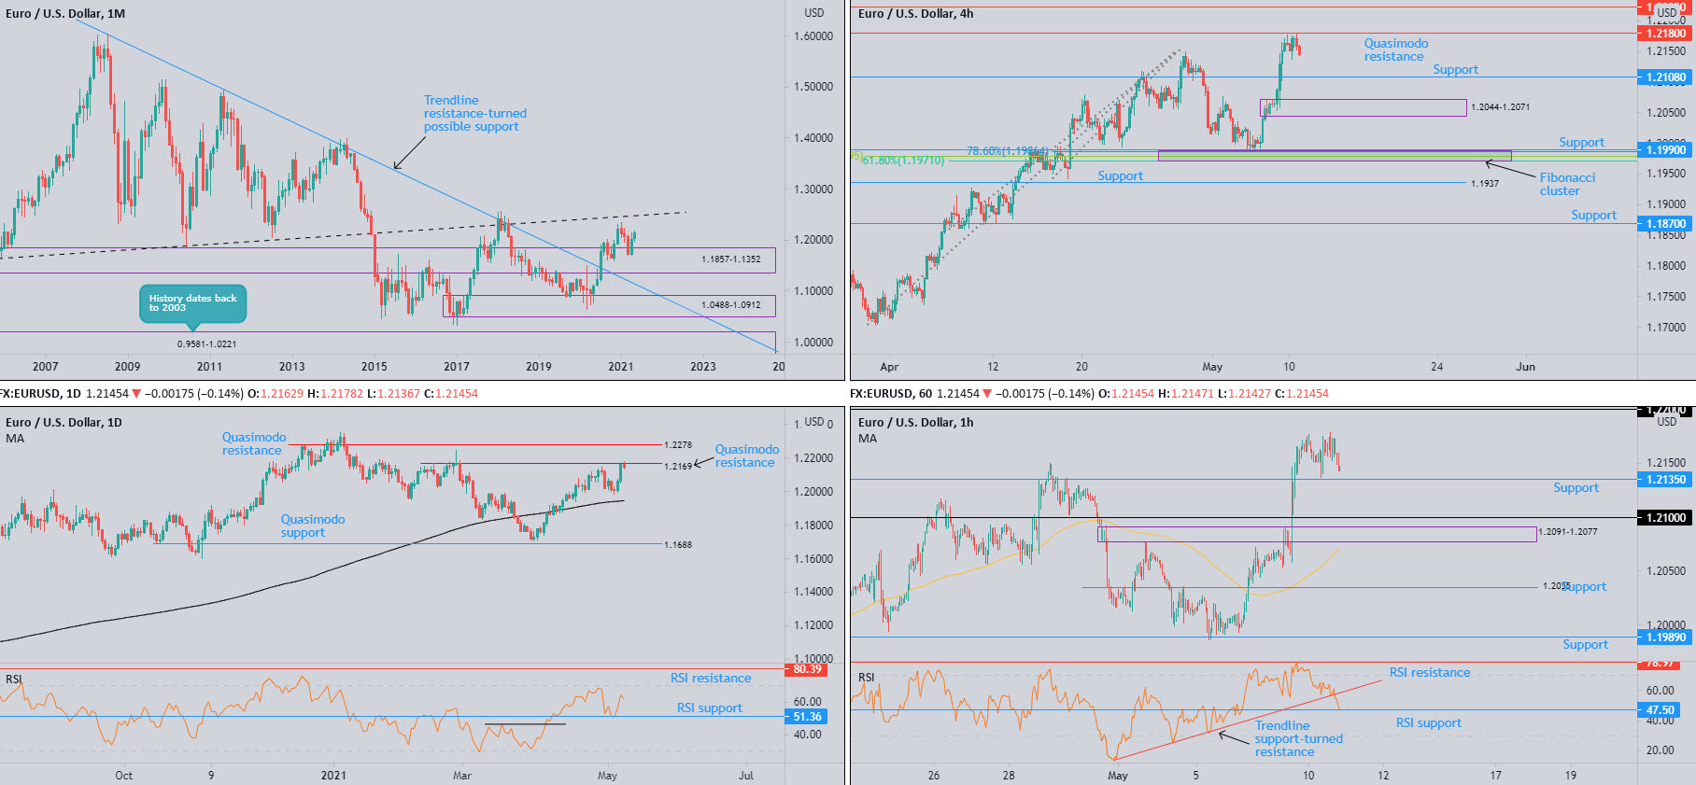
Task: Select the RSI indicator label on the 1h chart
Action: click(x=867, y=678)
